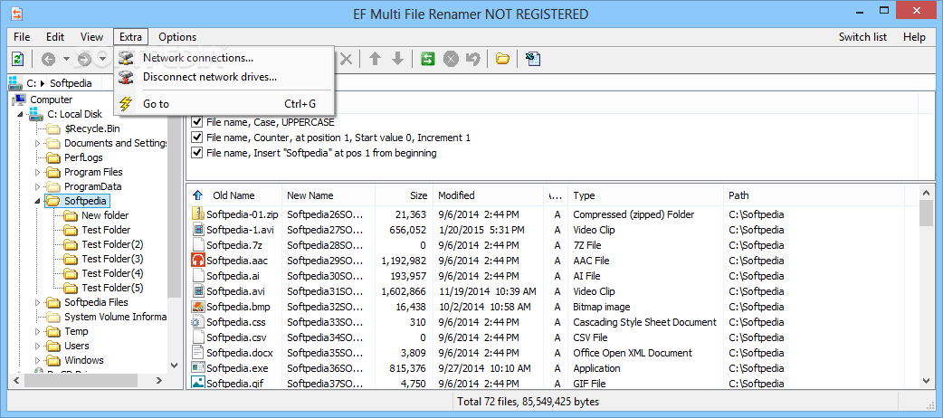The width and height of the screenshot is (943, 418).
Task: Click the Softpedia-01.zip file icon
Action: click(x=198, y=214)
